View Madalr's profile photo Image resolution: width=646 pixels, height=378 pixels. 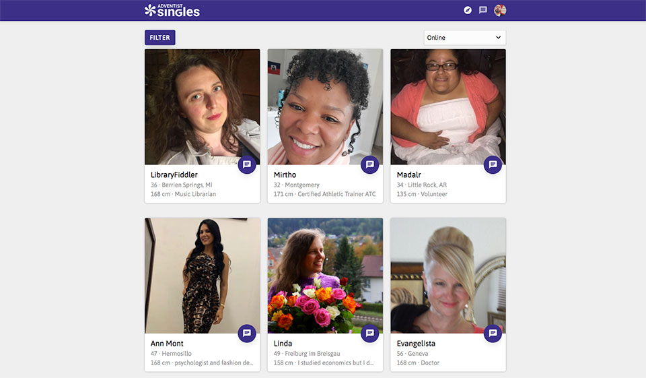[x=448, y=106]
